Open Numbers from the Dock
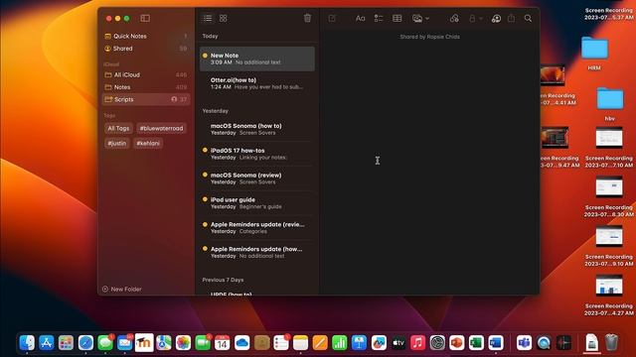The width and height of the screenshot is (636, 357). (340, 343)
